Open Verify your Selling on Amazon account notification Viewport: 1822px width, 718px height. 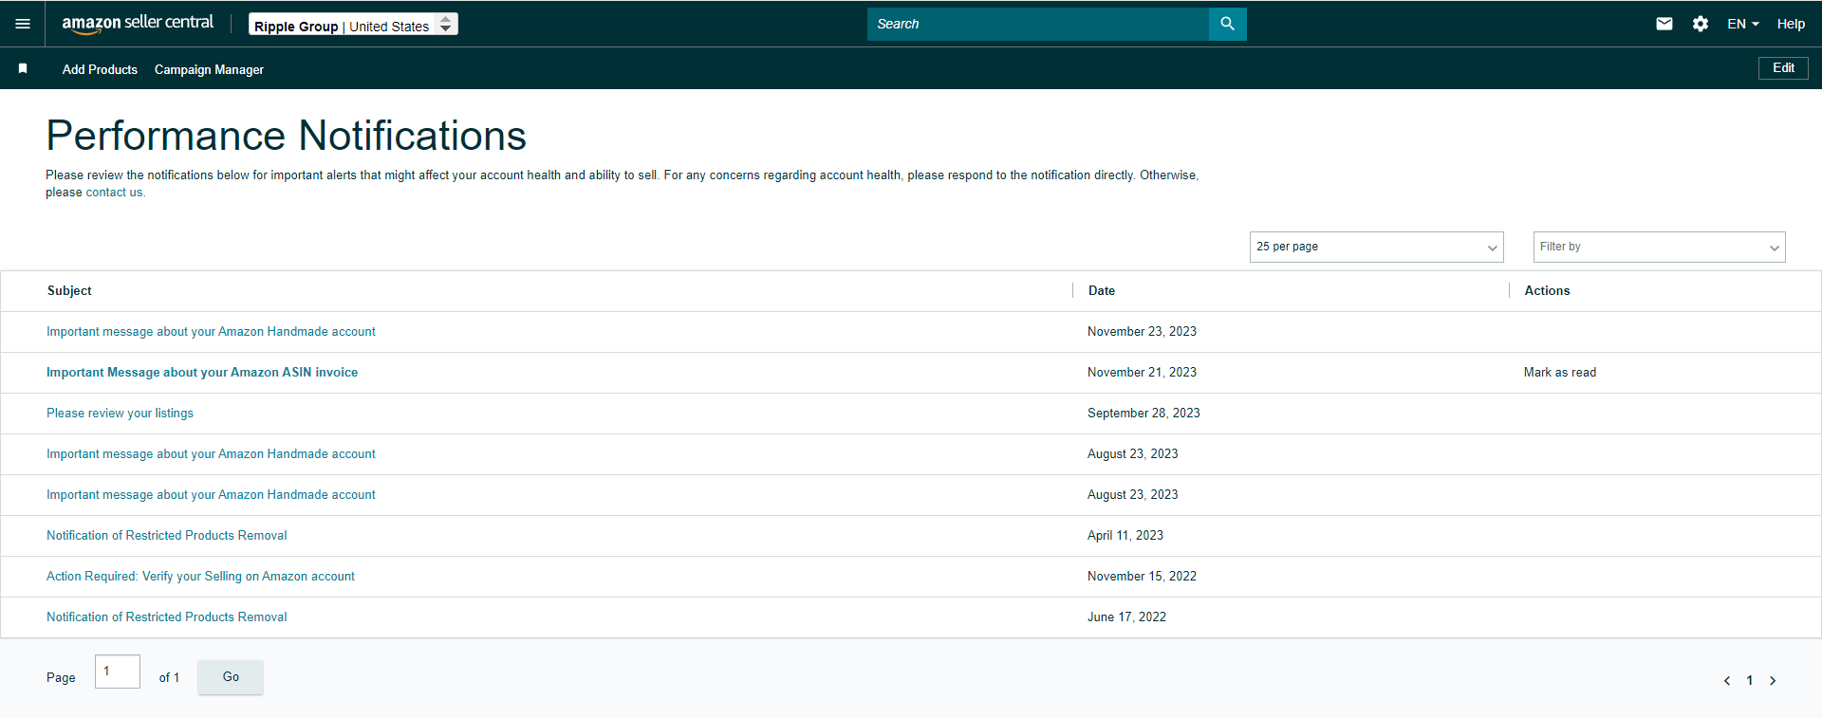(x=200, y=577)
